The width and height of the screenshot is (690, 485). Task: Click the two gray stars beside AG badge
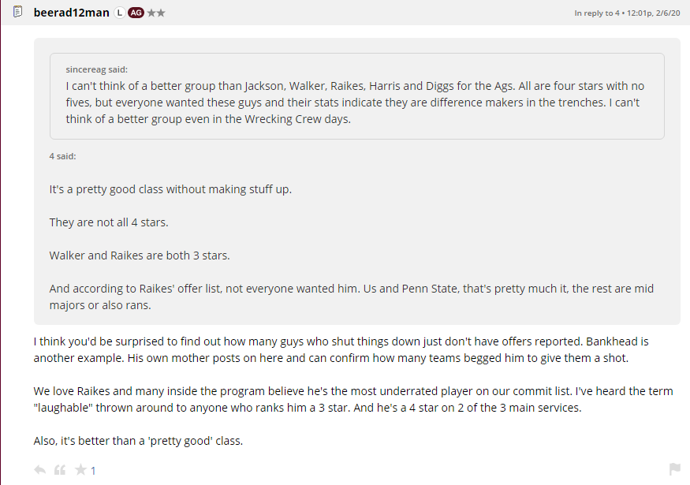click(x=156, y=13)
